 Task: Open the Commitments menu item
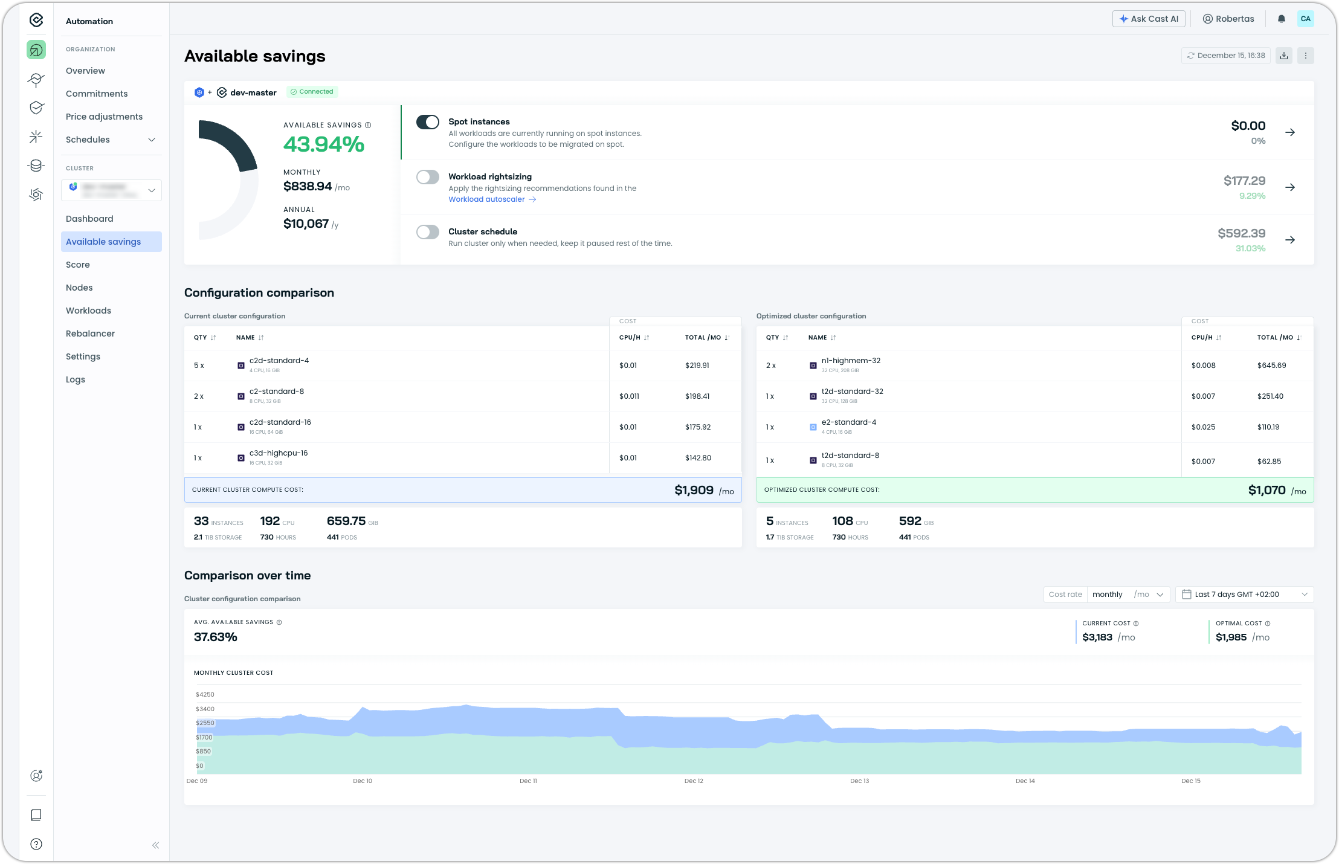[x=97, y=94]
